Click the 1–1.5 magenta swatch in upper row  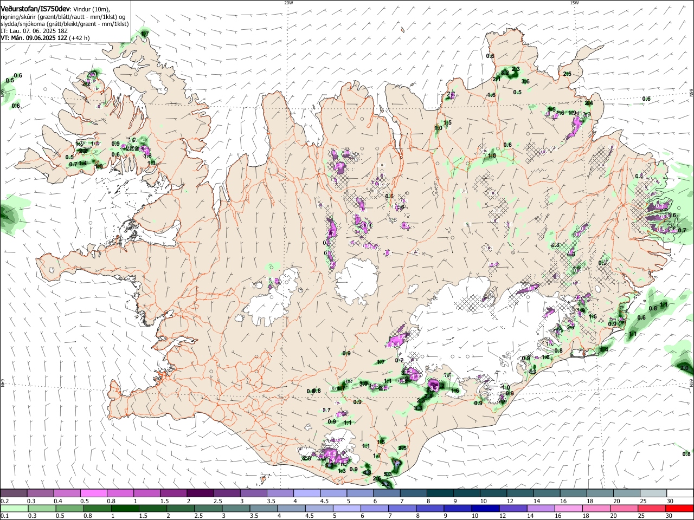(x=147, y=493)
